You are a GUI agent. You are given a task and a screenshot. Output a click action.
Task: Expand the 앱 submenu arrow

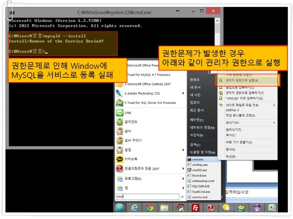[183, 188]
